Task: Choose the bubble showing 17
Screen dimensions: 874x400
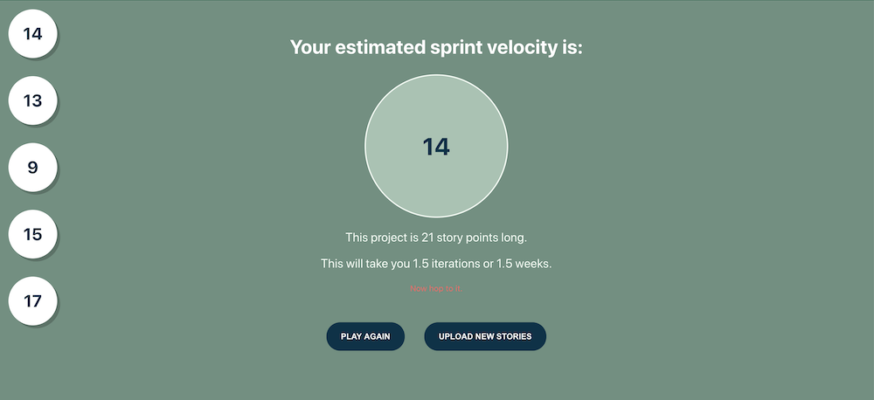Action: [x=32, y=301]
